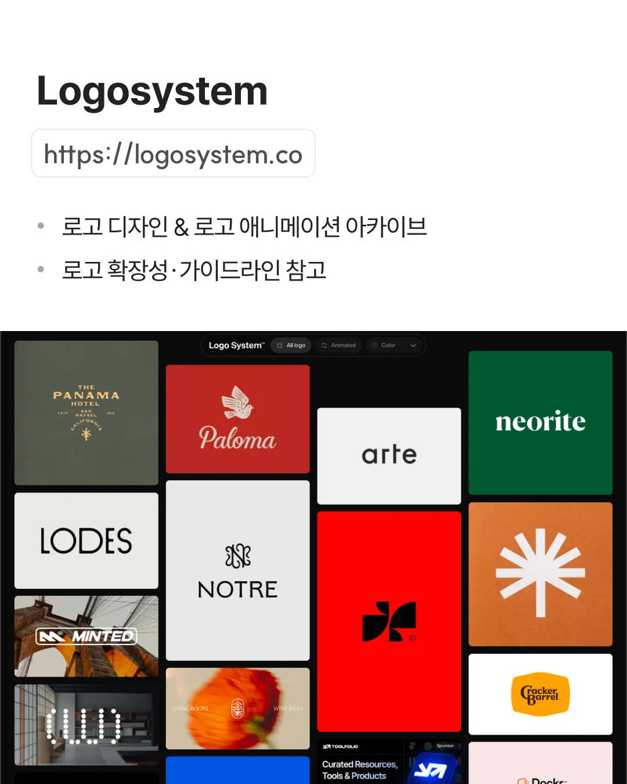Click the black leaf mark on red
This screenshot has width=627, height=784.
point(389,621)
